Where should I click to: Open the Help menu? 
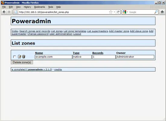59,7
